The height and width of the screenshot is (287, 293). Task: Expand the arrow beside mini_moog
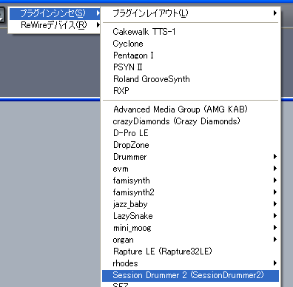pos(275,228)
